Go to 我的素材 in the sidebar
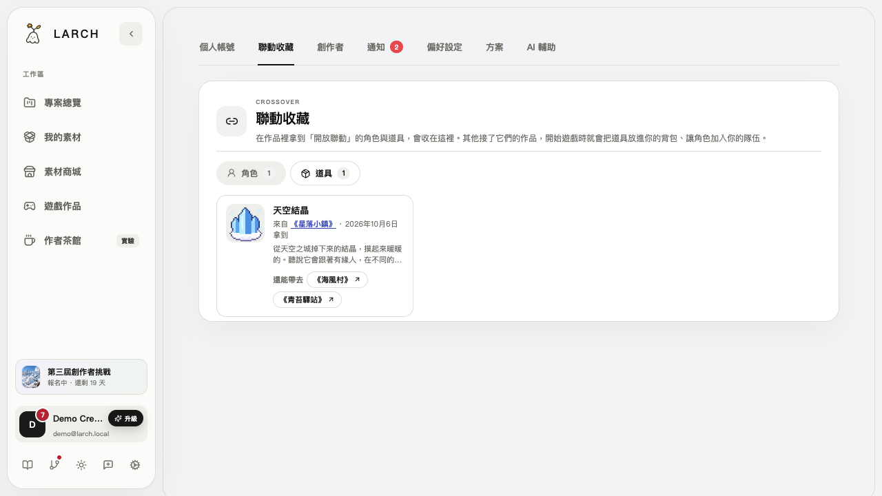The width and height of the screenshot is (882, 496). click(81, 137)
